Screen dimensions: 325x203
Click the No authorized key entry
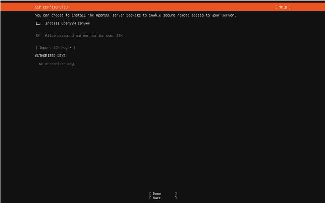56,64
